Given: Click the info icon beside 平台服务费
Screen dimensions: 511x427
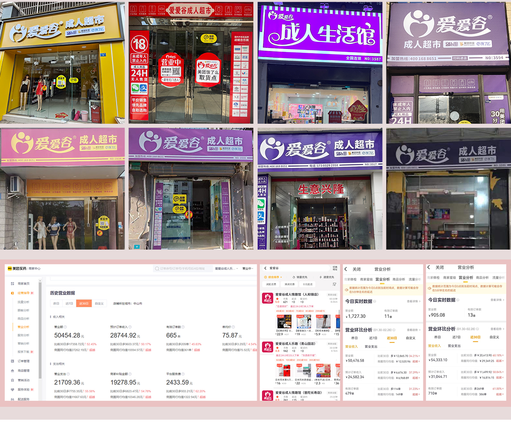Looking at the screenshot, I should [x=183, y=374].
